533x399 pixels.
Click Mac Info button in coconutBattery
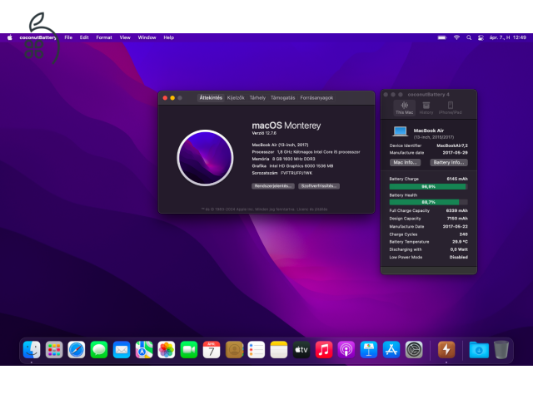coord(405,163)
